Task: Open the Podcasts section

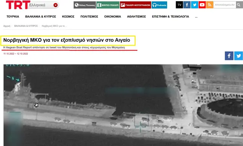Action: click(x=159, y=5)
